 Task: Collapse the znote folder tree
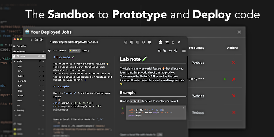click(14, 61)
